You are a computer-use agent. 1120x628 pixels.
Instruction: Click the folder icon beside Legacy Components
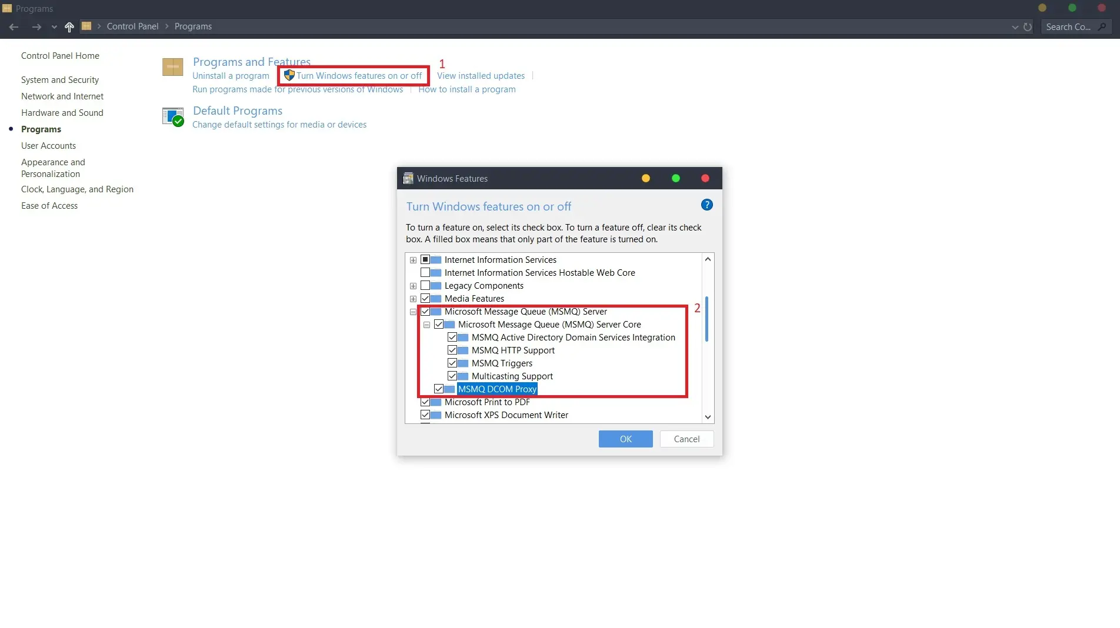(436, 286)
